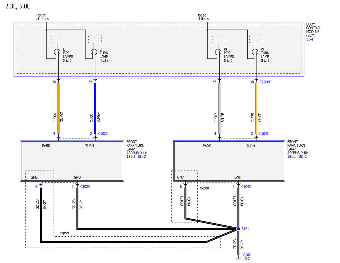Screen dimensions: 340x263
Task: Open 151-2 link for RH lamp assembly
Action: pos(302,157)
